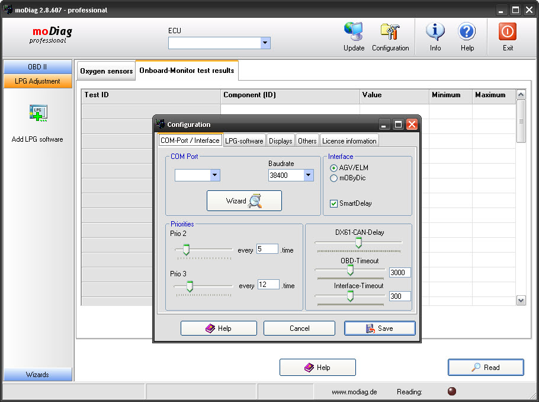This screenshot has height=402, width=539.
Task: Open the License information tab
Action: click(349, 141)
